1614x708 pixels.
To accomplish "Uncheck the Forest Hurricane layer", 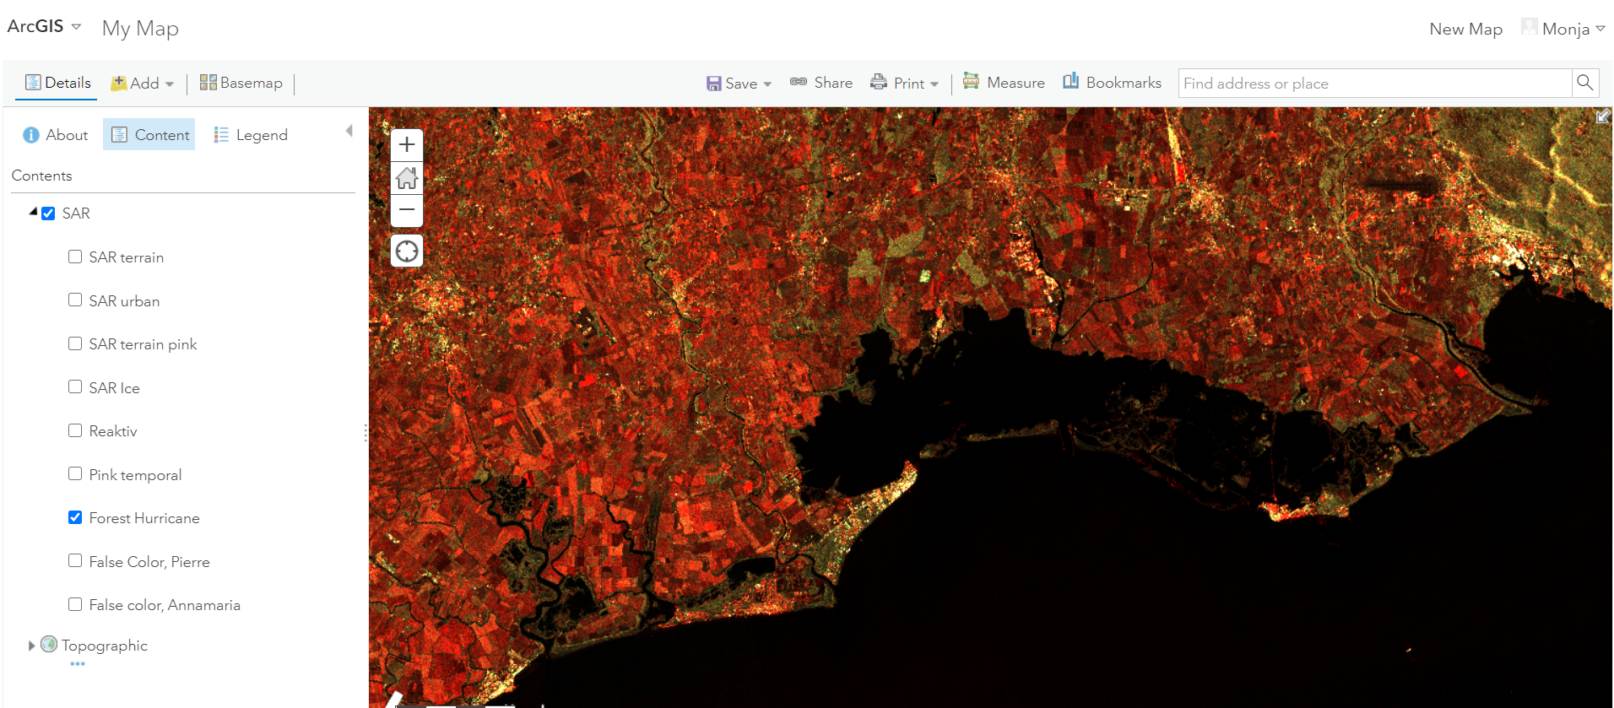I will (x=75, y=517).
